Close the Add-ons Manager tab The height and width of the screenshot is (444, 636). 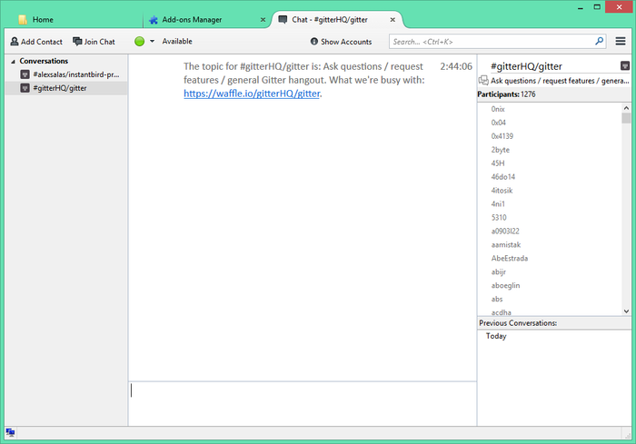coord(263,19)
